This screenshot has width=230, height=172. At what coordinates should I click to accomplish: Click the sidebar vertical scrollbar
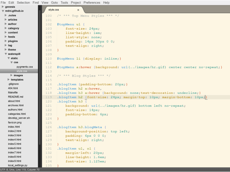(x=40, y=78)
